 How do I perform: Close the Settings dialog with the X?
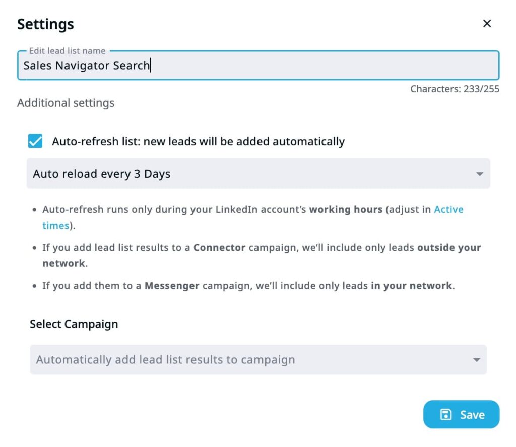[x=487, y=24]
